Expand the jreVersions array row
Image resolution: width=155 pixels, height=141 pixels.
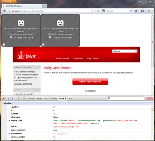[9, 133]
